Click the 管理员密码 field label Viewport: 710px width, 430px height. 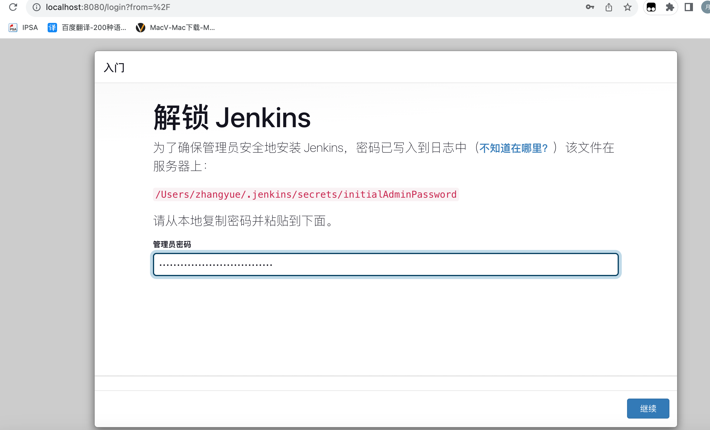click(172, 244)
